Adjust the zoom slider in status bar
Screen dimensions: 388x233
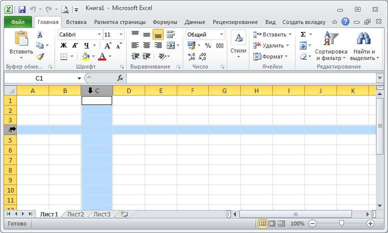(341, 223)
